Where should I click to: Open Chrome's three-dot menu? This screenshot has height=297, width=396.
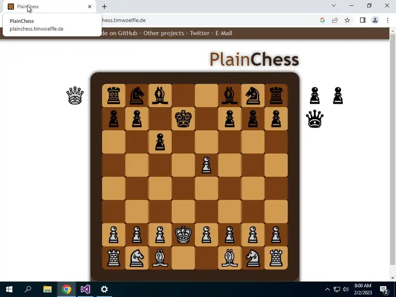(x=387, y=20)
